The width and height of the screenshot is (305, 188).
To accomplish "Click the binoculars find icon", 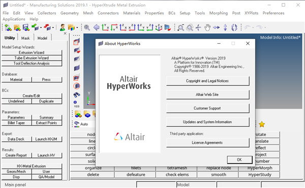I will click(x=77, y=95).
